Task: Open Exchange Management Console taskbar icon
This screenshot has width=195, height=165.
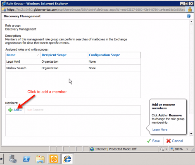Action: click(54, 159)
